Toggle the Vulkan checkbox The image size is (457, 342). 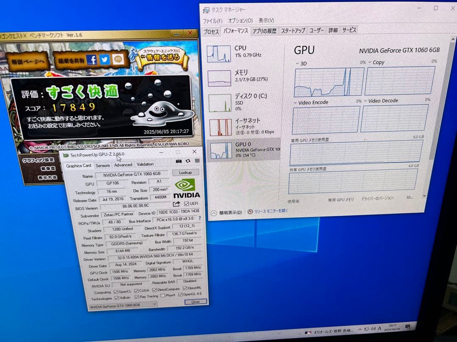click(117, 298)
